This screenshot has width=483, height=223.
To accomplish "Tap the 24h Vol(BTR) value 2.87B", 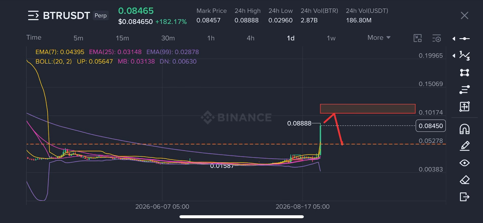I will pyautogui.click(x=309, y=20).
